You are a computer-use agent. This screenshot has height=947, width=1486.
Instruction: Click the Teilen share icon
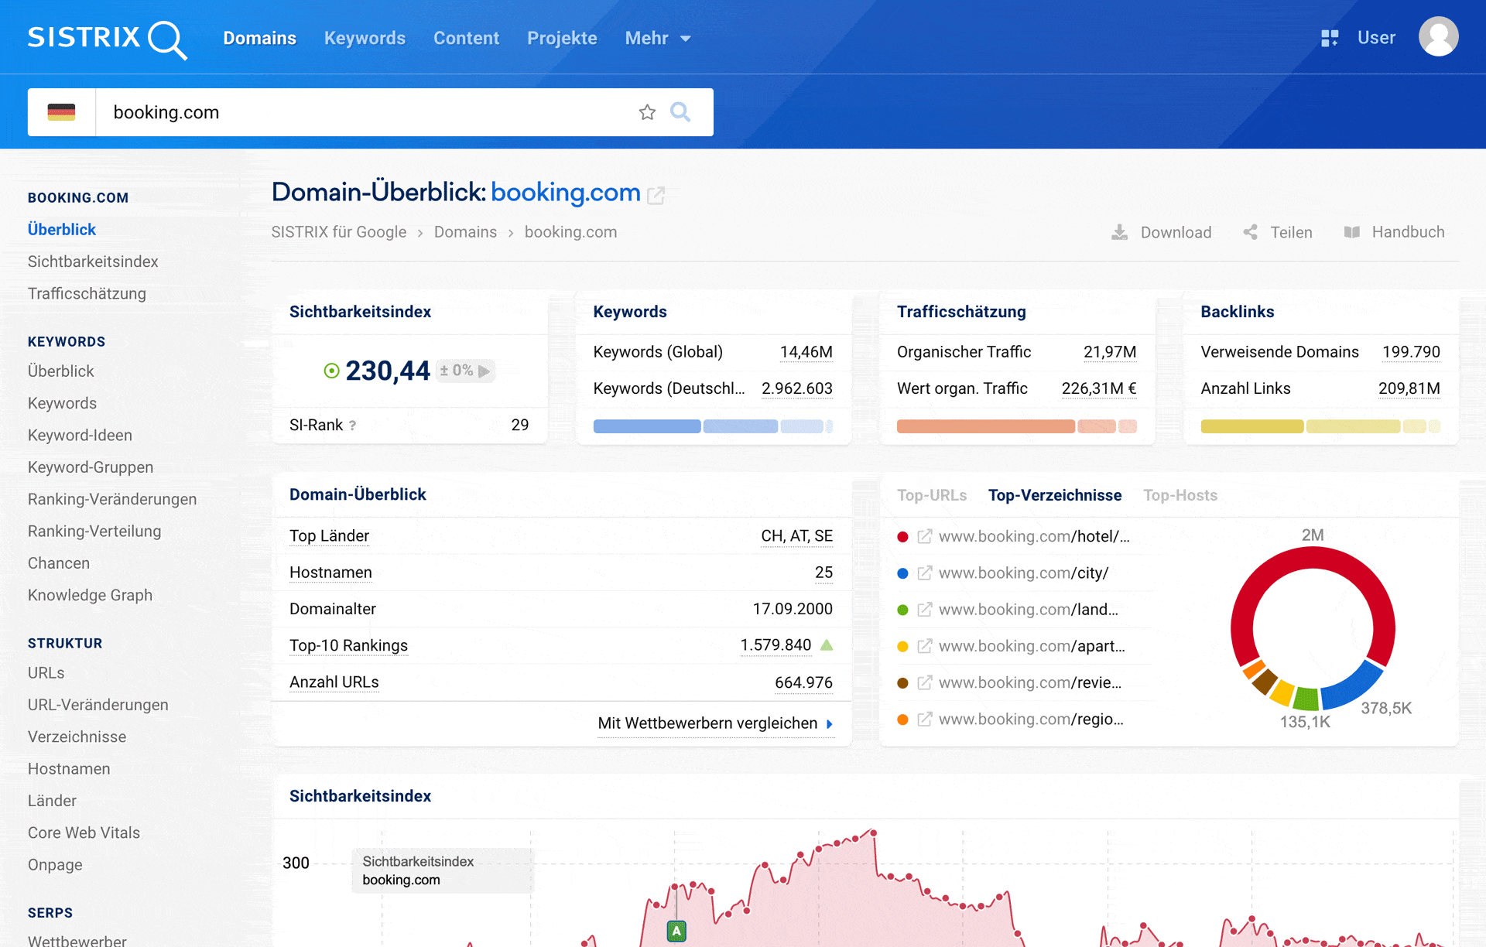click(x=1250, y=232)
